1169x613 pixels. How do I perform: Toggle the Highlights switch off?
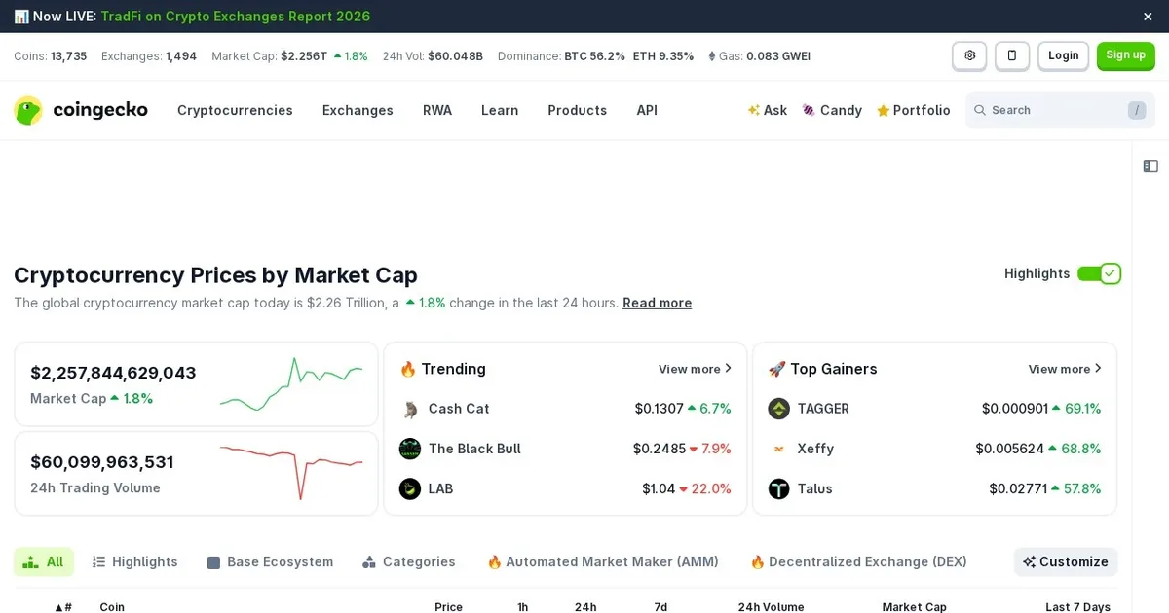[1100, 273]
